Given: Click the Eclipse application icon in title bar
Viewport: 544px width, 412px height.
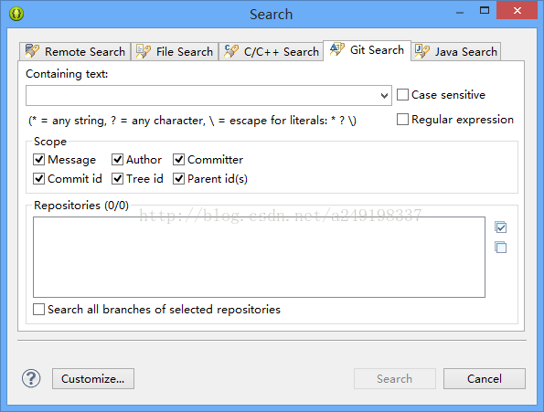Looking at the screenshot, I should (16, 14).
